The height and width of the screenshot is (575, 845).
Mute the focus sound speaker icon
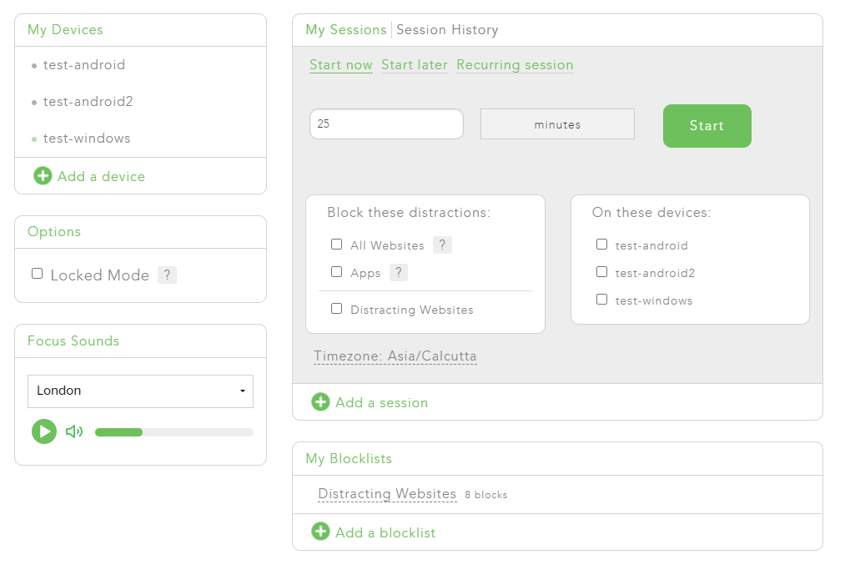click(x=74, y=431)
